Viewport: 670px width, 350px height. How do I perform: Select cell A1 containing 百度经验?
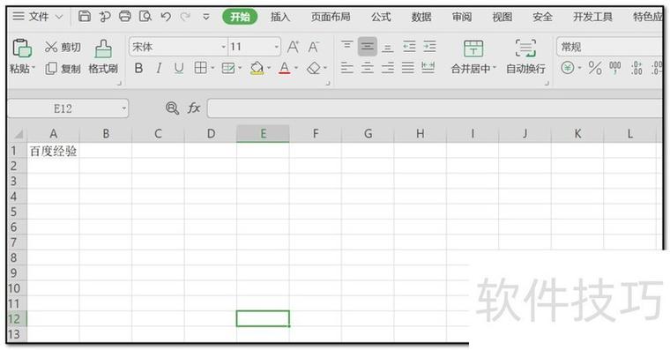pyautogui.click(x=53, y=151)
